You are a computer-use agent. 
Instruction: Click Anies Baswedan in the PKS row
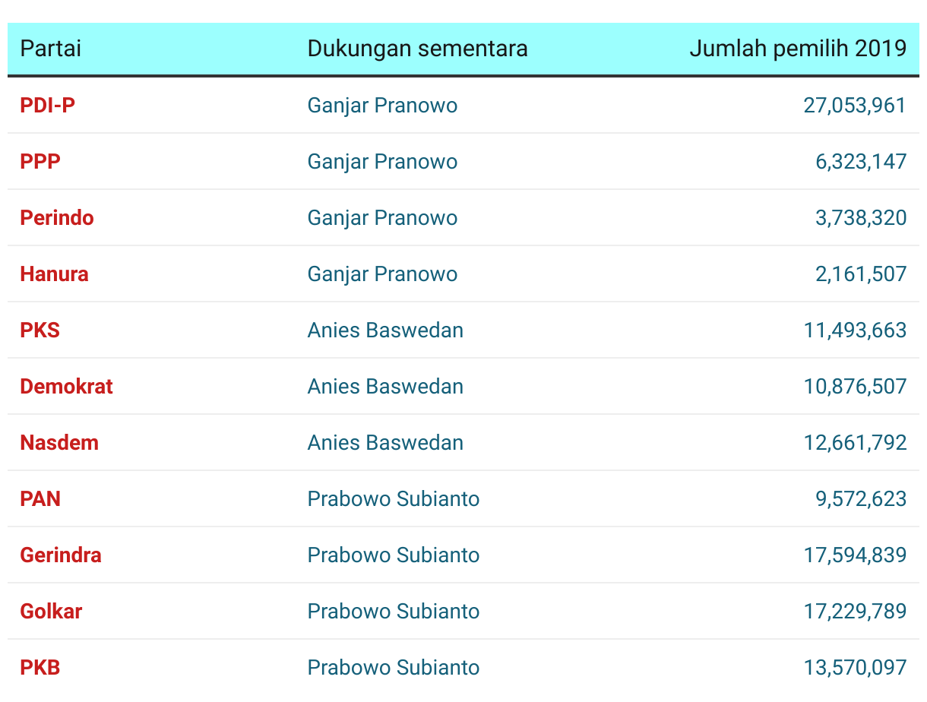pos(385,330)
